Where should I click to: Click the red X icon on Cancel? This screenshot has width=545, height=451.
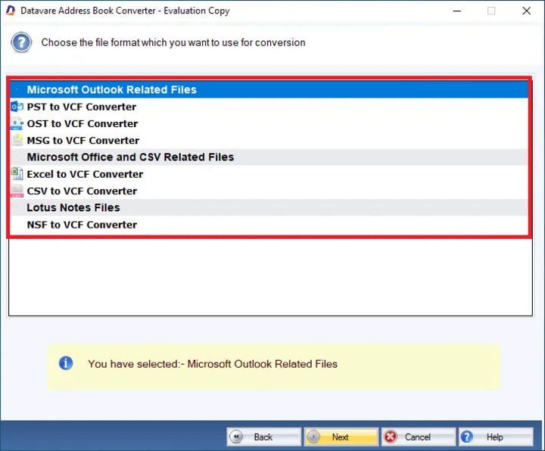[x=391, y=437]
